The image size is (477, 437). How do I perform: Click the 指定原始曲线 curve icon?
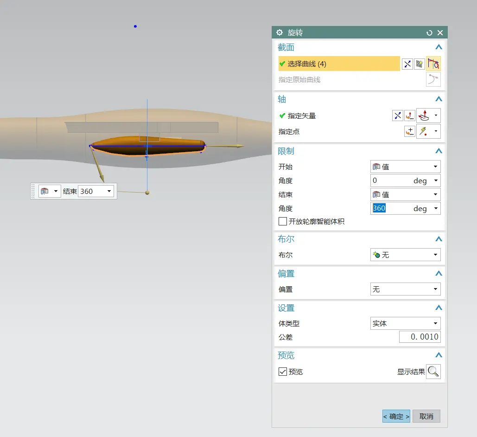433,79
